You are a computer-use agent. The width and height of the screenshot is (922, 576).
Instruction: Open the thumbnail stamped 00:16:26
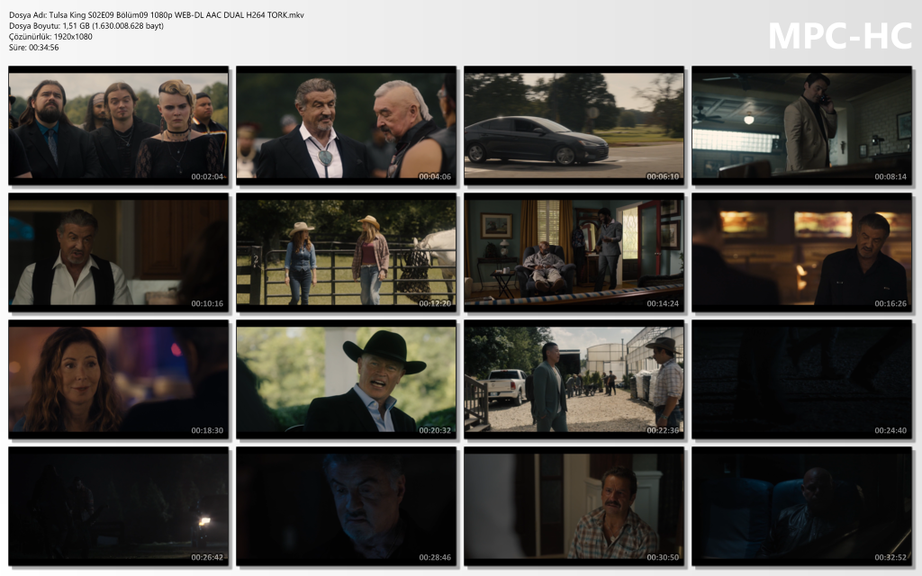click(x=801, y=252)
